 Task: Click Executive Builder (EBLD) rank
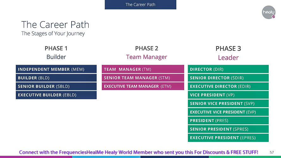(56, 95)
